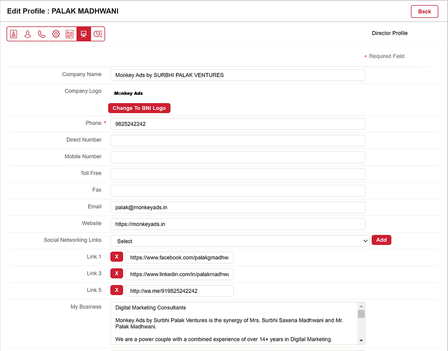Open the gear settings icon tab
Image resolution: width=448 pixels, height=351 pixels.
pyautogui.click(x=56, y=34)
